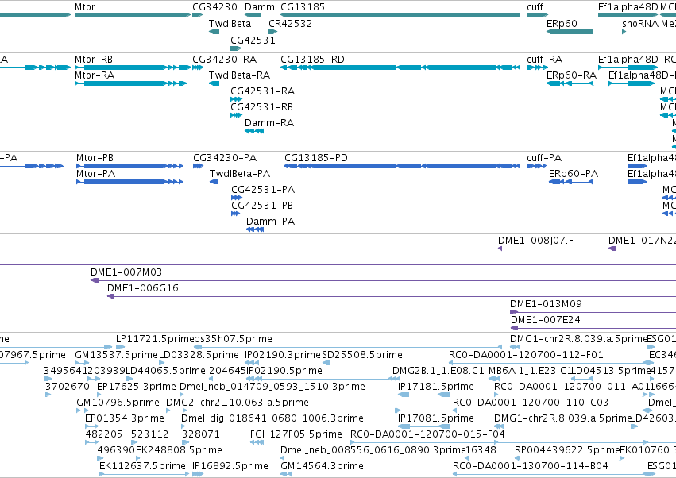The image size is (676, 478).
Task: Click the TwdlBeta gene label
Action: click(x=230, y=23)
